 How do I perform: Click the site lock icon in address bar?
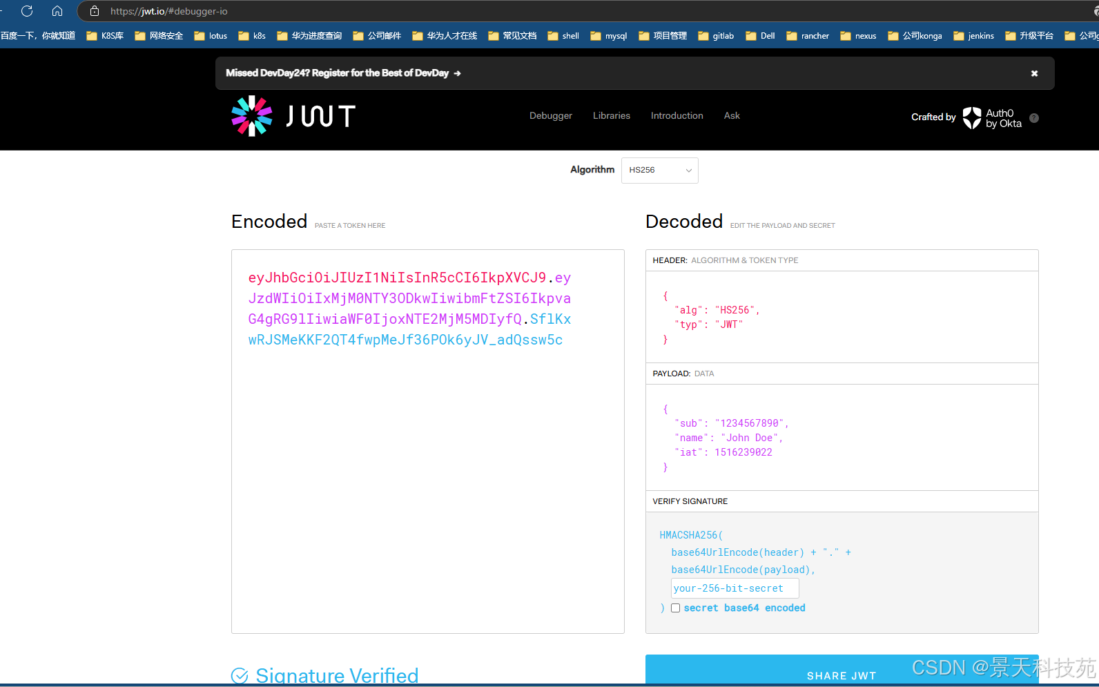click(x=95, y=11)
